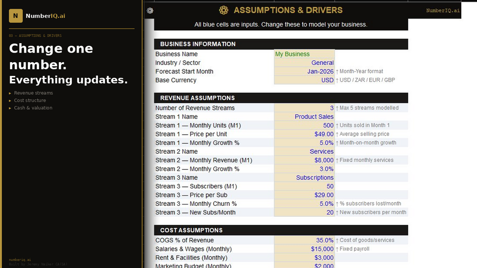Click the Business Name row label
The image size is (477, 268).
177,54
